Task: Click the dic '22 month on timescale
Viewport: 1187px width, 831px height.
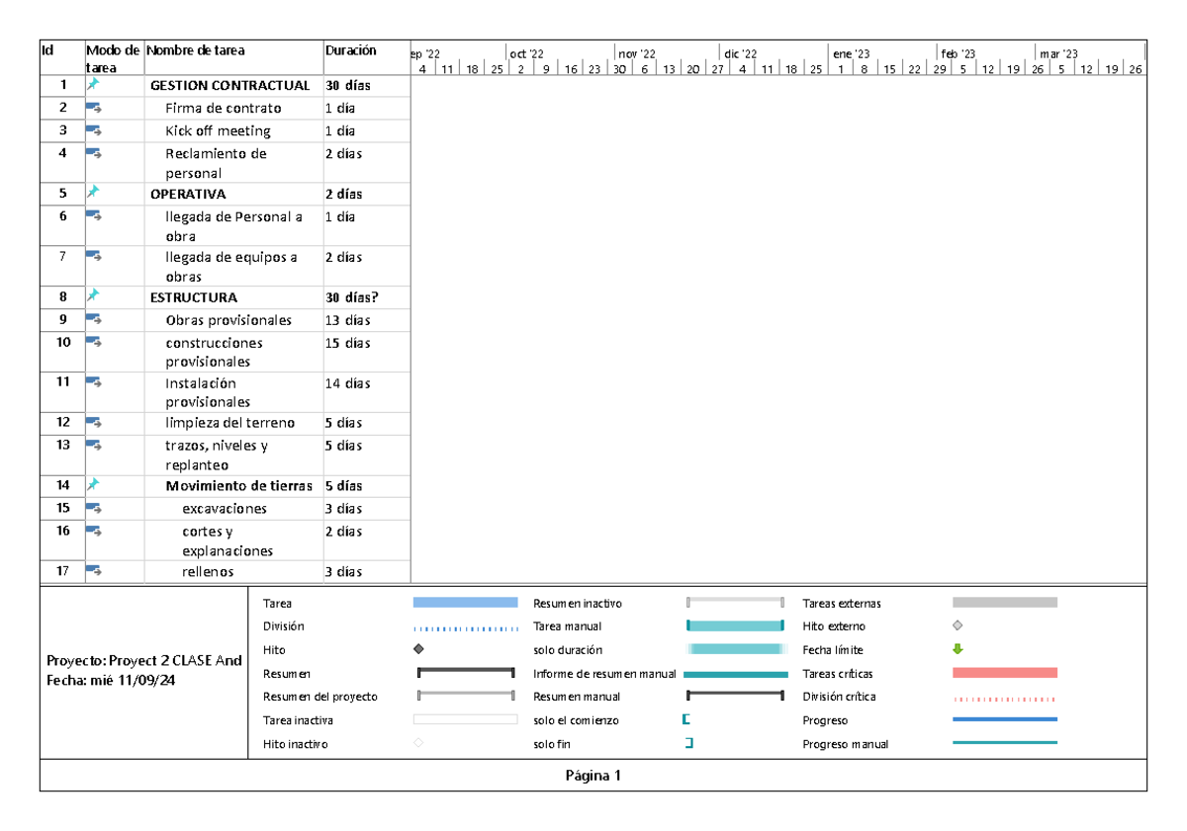Action: [741, 53]
